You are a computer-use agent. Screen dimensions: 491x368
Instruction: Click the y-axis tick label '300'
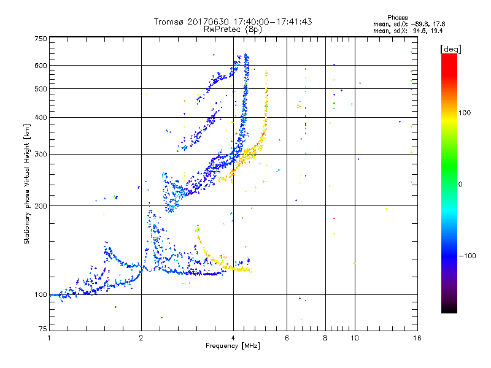point(41,155)
